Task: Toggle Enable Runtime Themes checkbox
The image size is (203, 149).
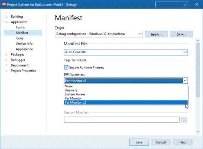Action: pyautogui.click(x=66, y=67)
